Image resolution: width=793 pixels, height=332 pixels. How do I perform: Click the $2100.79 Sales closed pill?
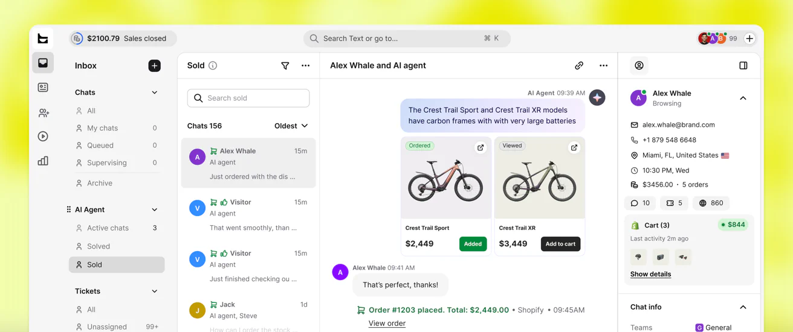(x=123, y=39)
